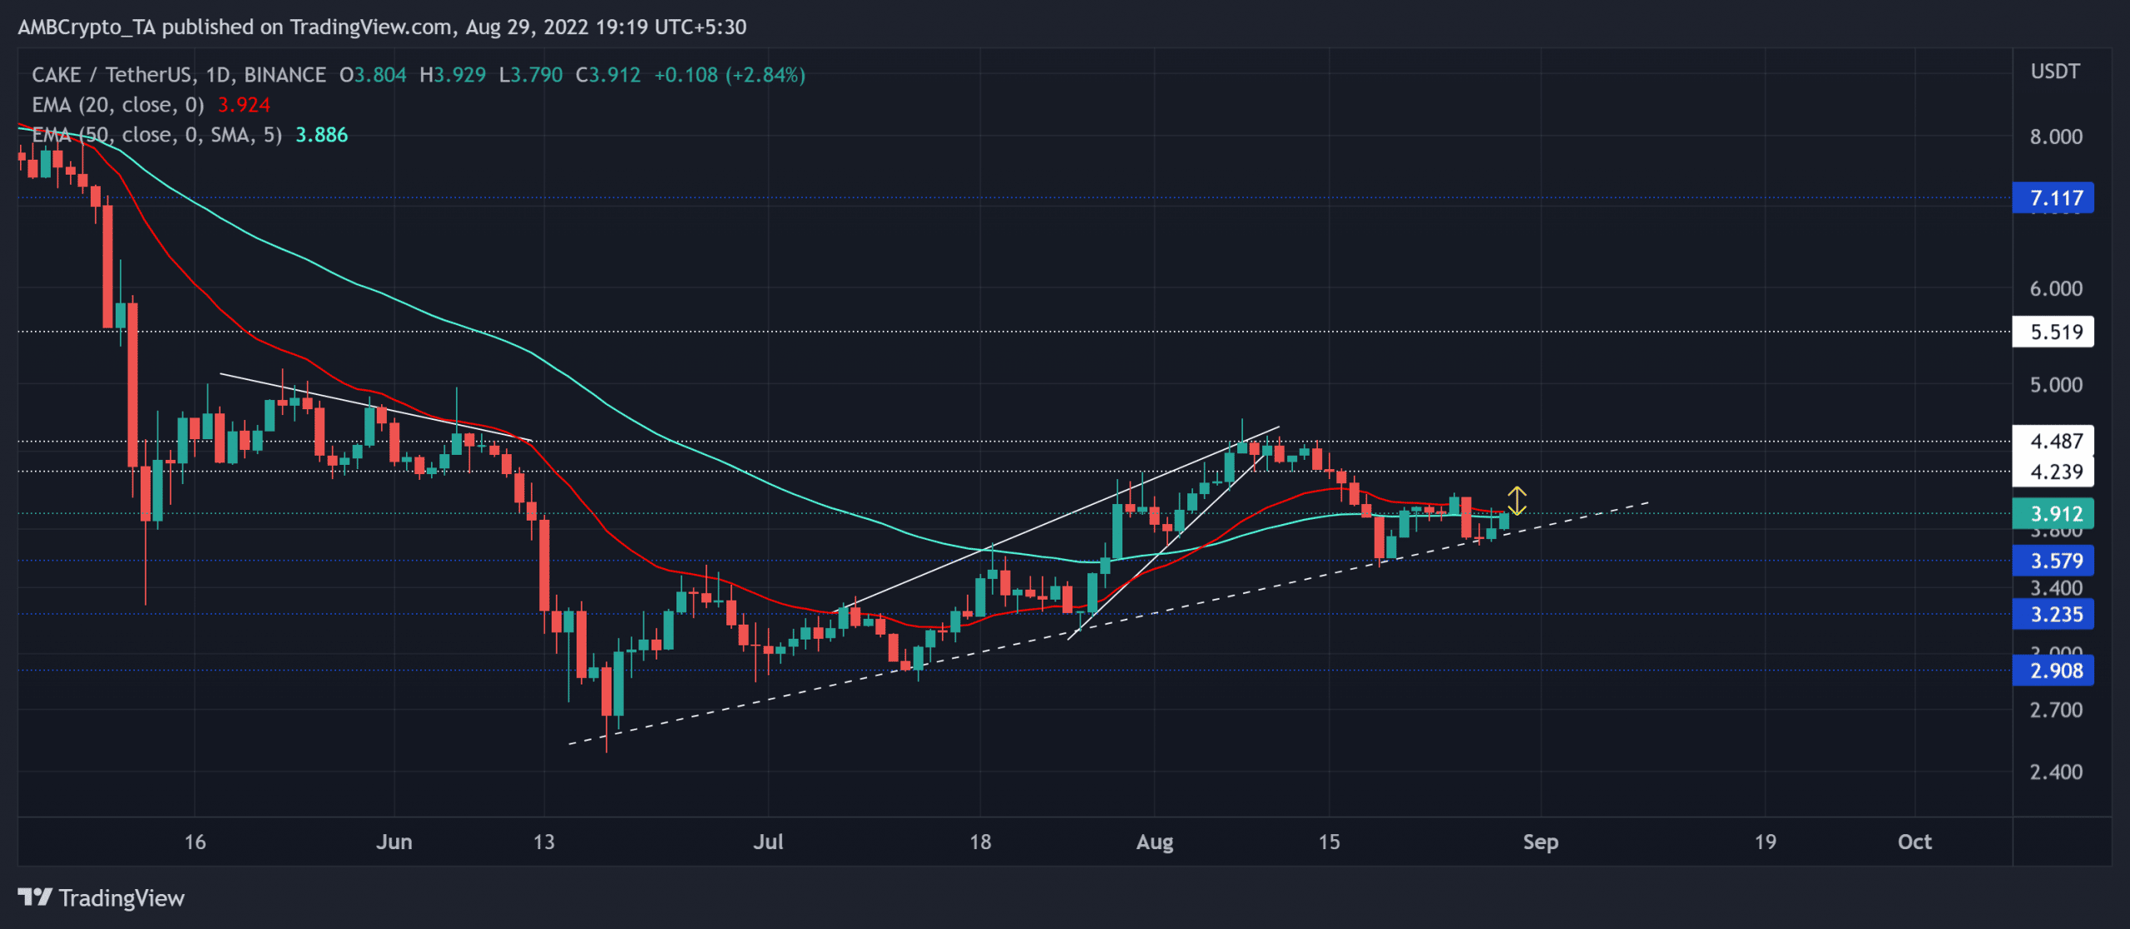
Task: Click the 7.117 blue price label
Action: click(2053, 198)
